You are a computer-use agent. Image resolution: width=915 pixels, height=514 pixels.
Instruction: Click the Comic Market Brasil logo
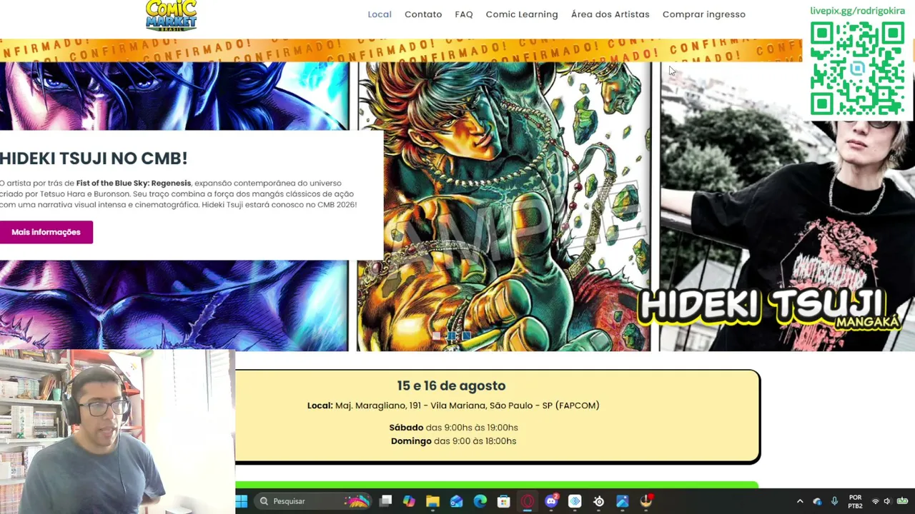tap(171, 15)
